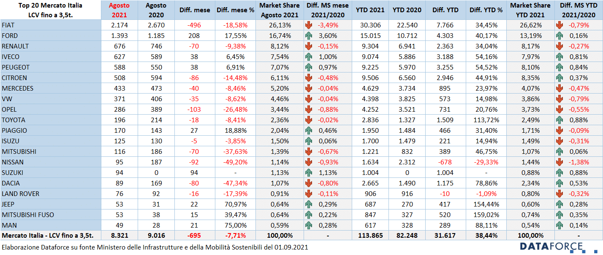Select the 'Elaborazione Dataforce' source footnote
Image resolution: width=603 pixels, height=255 pixels.
coord(155,247)
